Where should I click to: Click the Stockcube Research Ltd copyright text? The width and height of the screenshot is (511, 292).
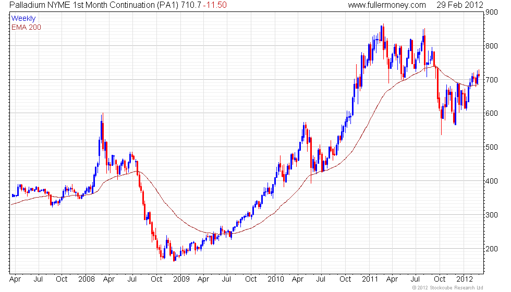447,287
